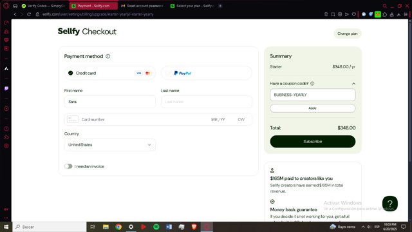The image size is (412, 232).
Task: Switch to the Verify Codes SimplyCodes tab
Action: [x=43, y=6]
